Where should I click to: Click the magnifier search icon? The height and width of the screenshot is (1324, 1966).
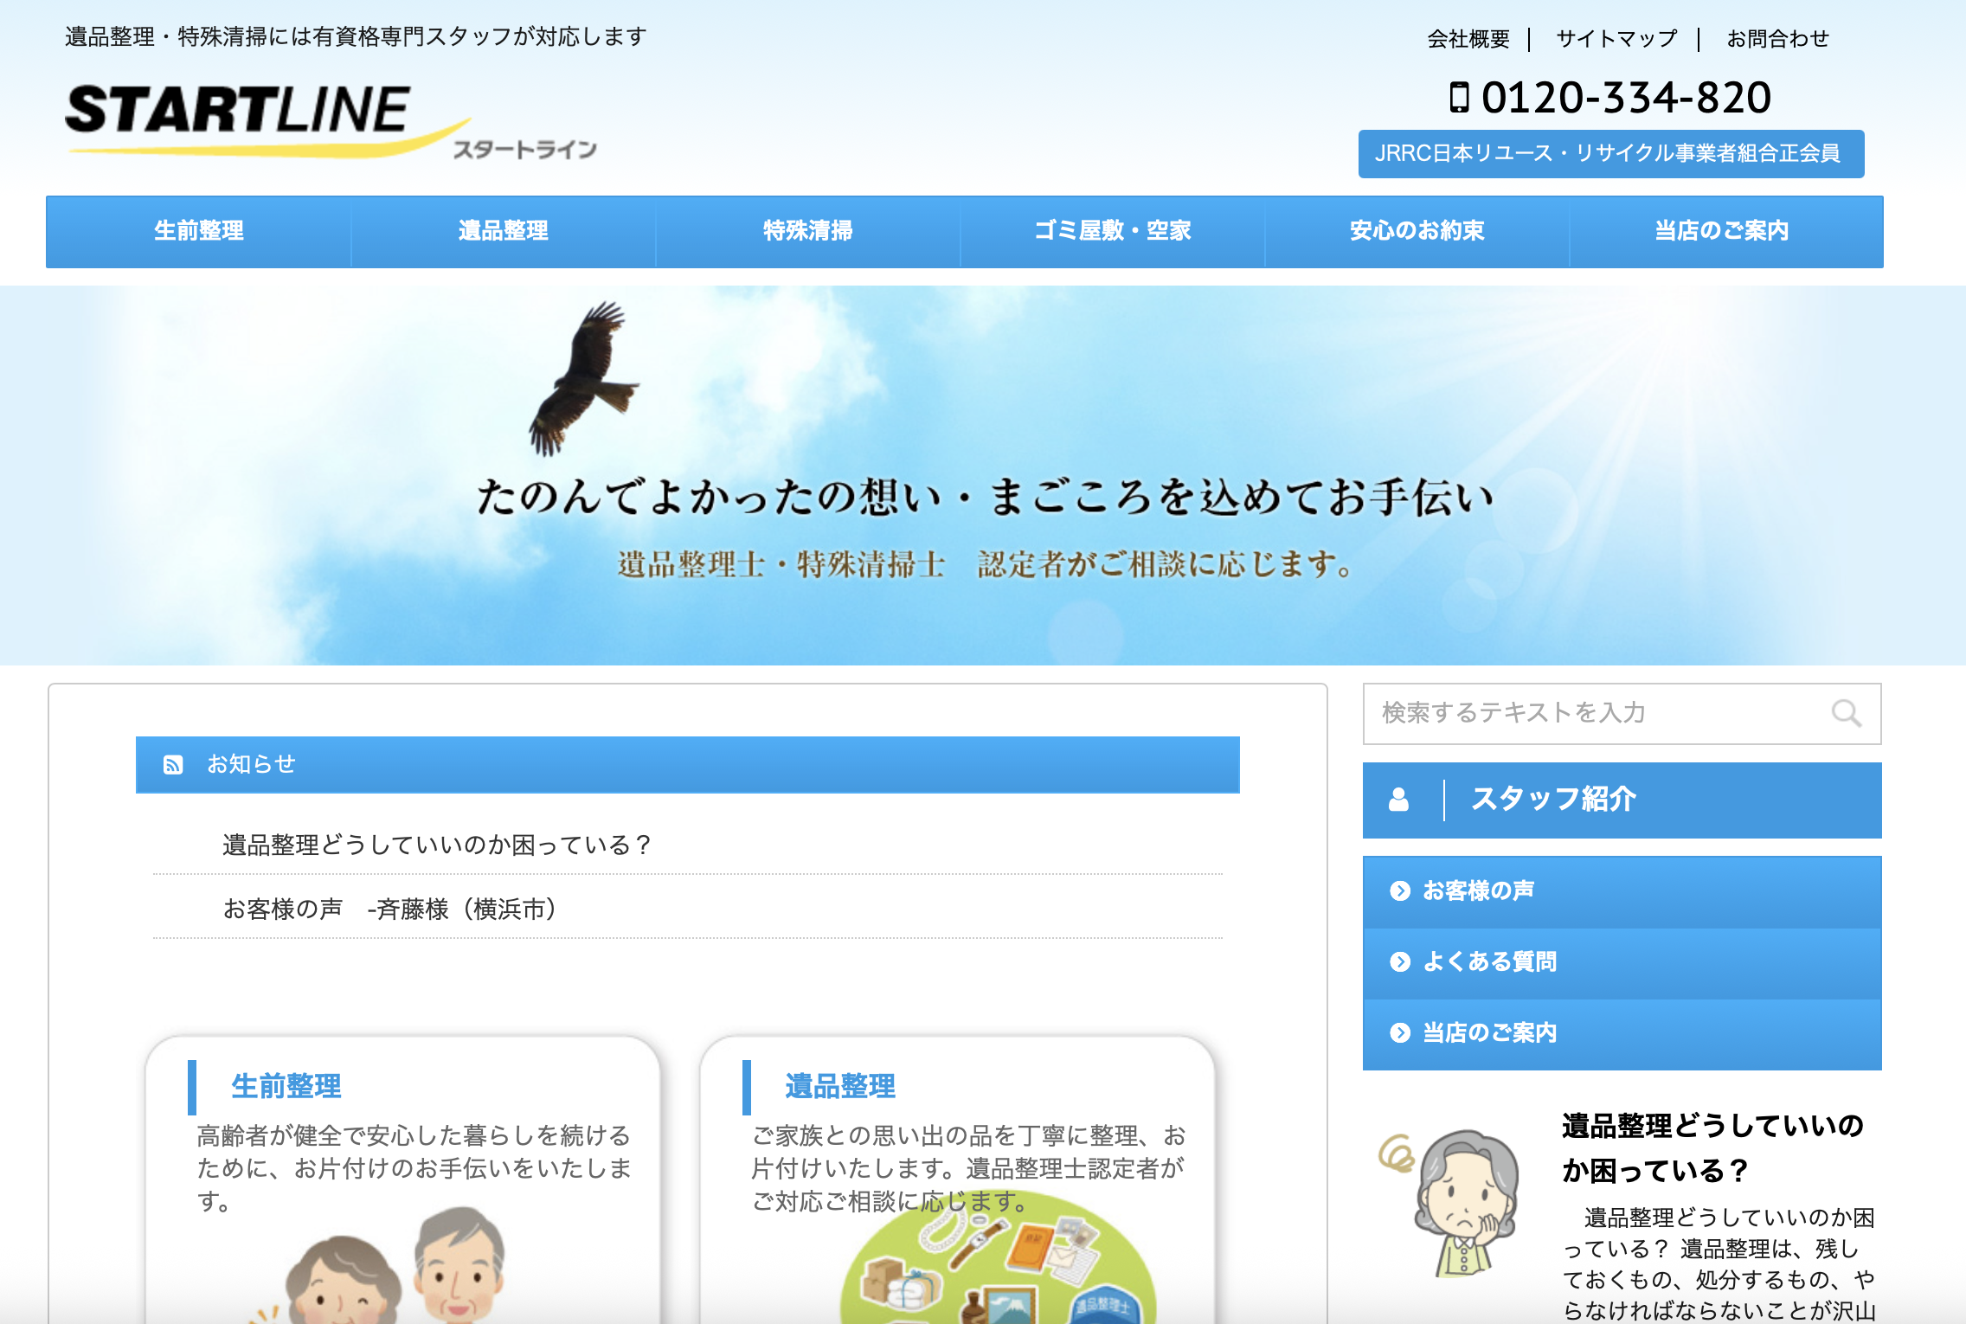[x=1846, y=713]
